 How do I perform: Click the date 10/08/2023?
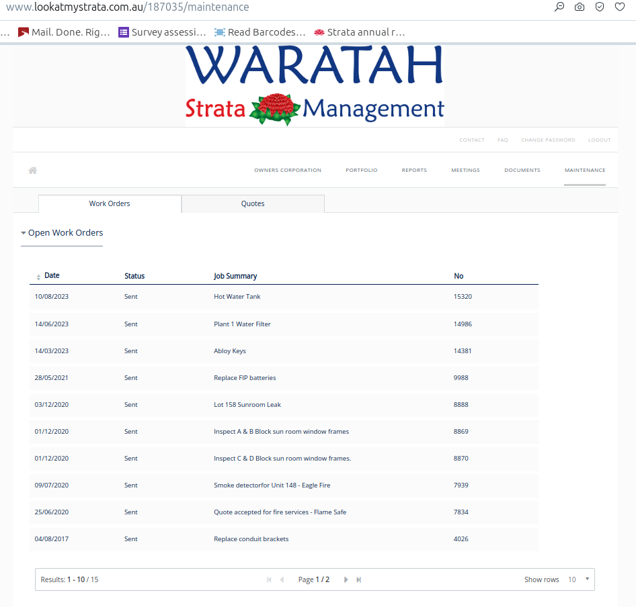coord(52,297)
